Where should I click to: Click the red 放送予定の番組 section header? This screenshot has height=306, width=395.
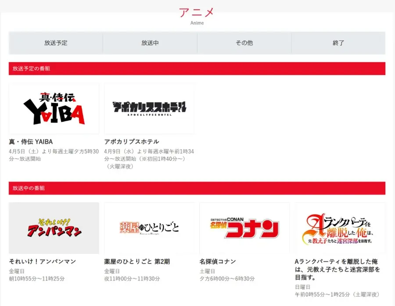coord(197,68)
